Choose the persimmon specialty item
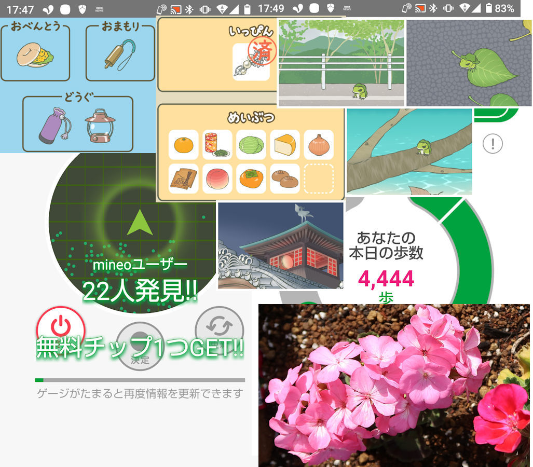 tap(251, 178)
